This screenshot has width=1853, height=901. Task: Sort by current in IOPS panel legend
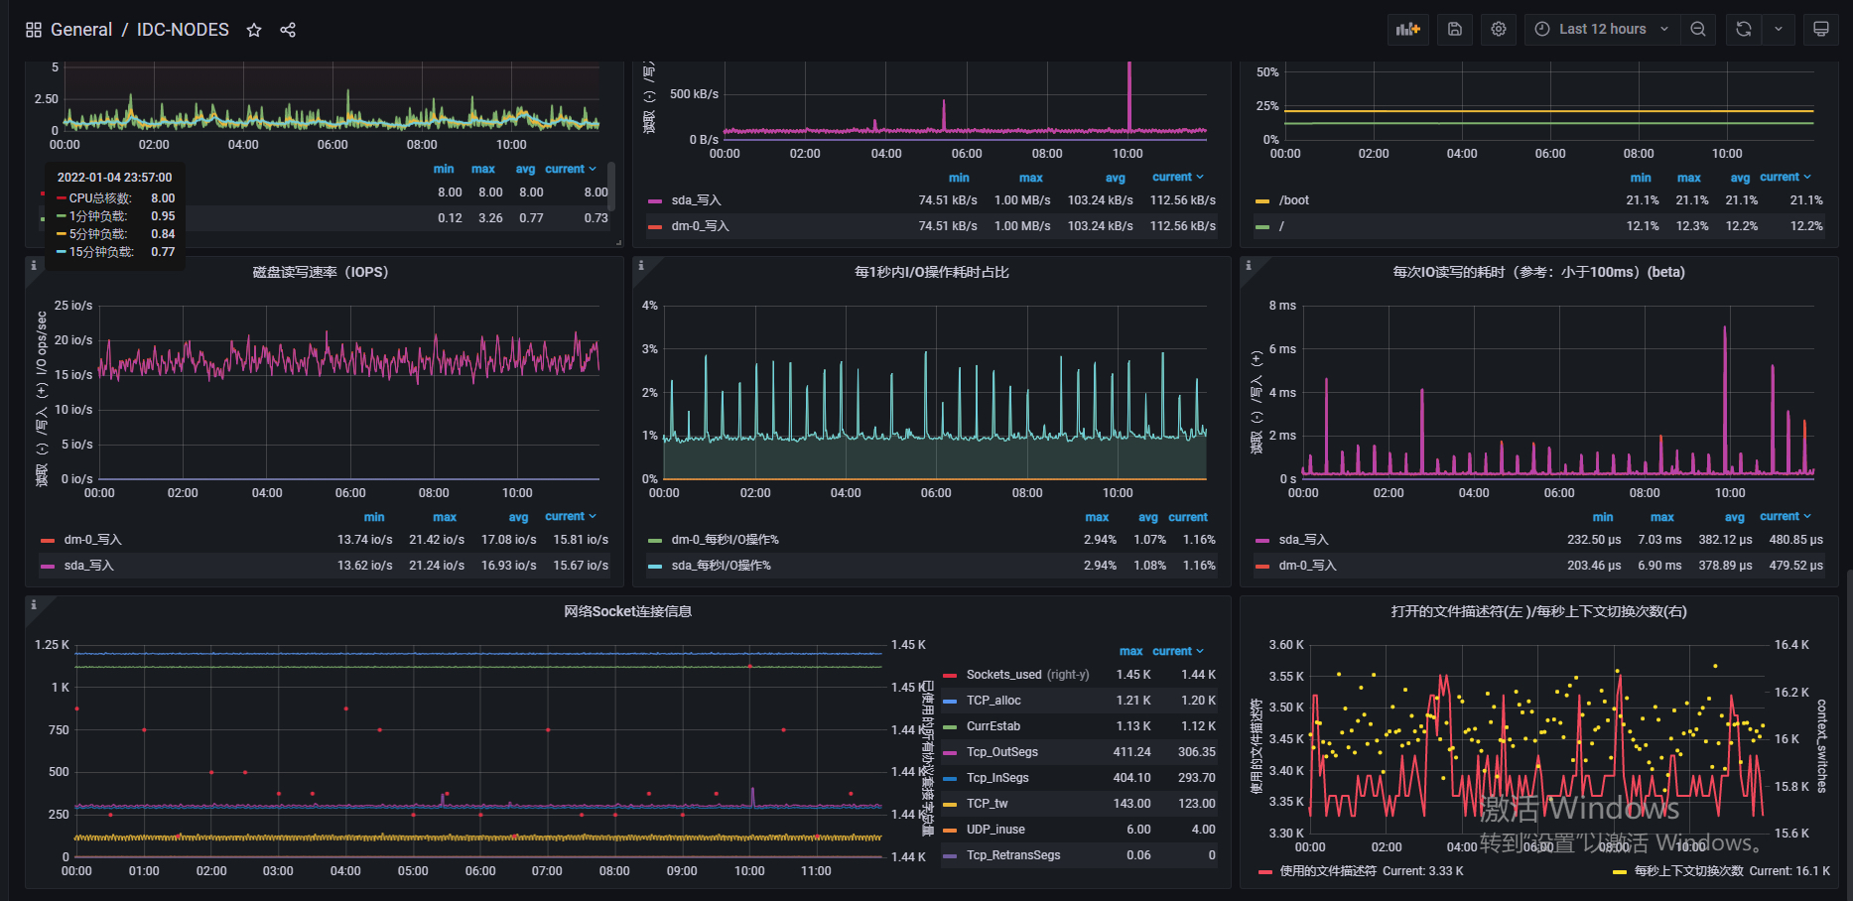(x=571, y=516)
